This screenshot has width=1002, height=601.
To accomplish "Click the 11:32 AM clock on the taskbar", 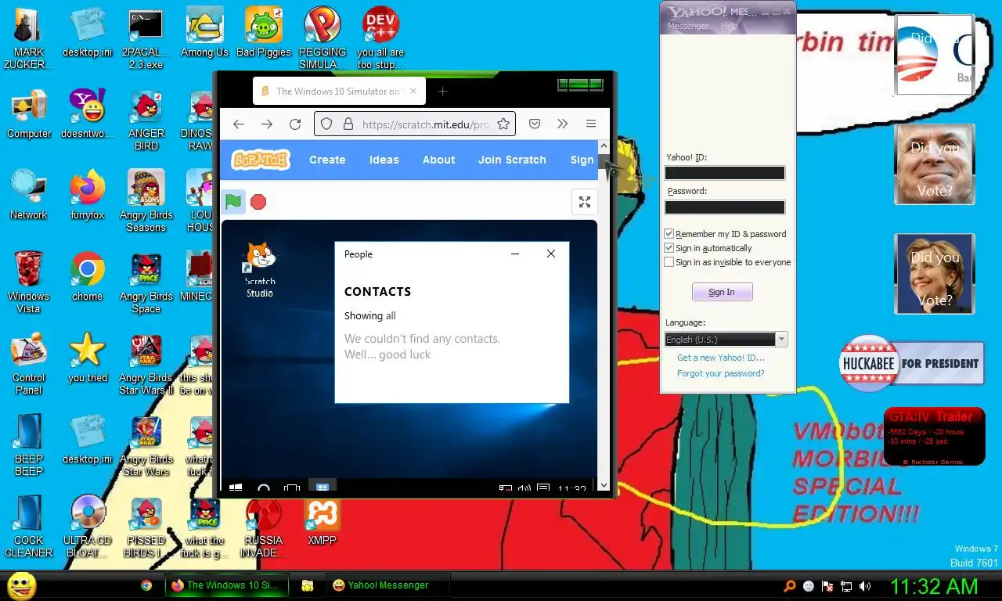I will [x=934, y=585].
